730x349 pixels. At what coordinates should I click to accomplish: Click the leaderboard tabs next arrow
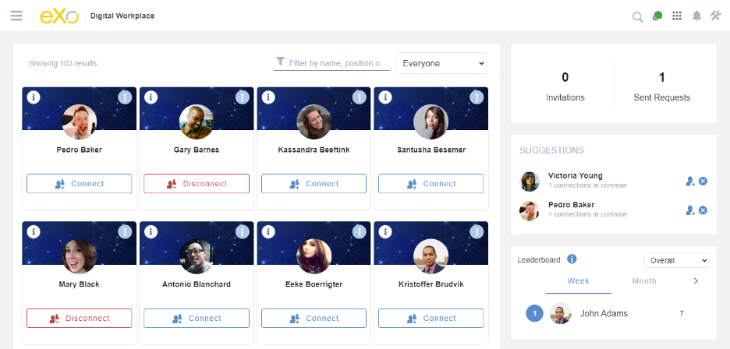click(x=696, y=280)
